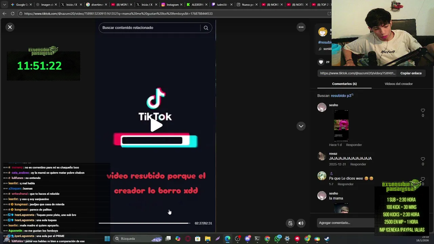This screenshot has width=434, height=244.
Task: Open Task View on the taskbar
Action: click(168, 239)
